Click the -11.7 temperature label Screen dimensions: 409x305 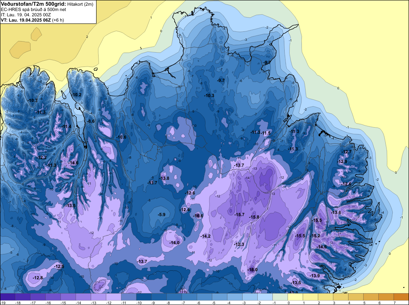point(152,183)
